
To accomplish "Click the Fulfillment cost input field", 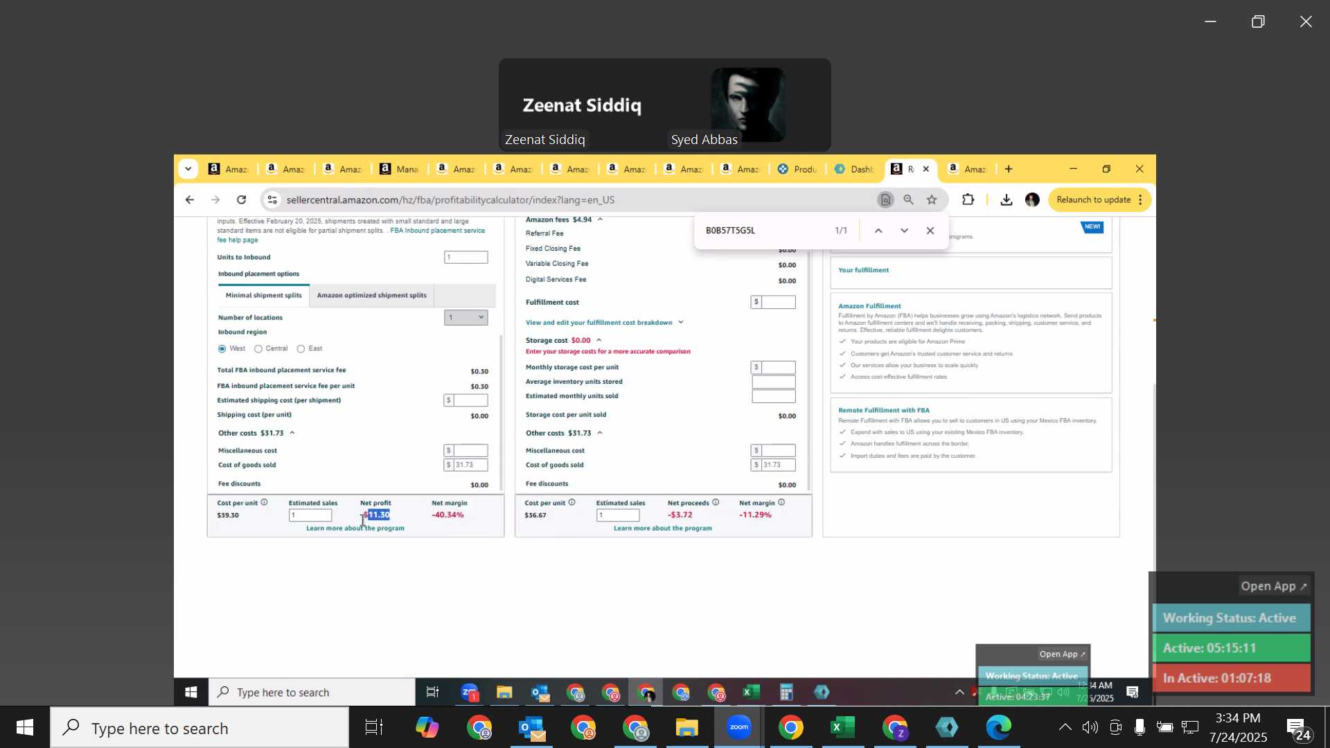I will coord(779,303).
